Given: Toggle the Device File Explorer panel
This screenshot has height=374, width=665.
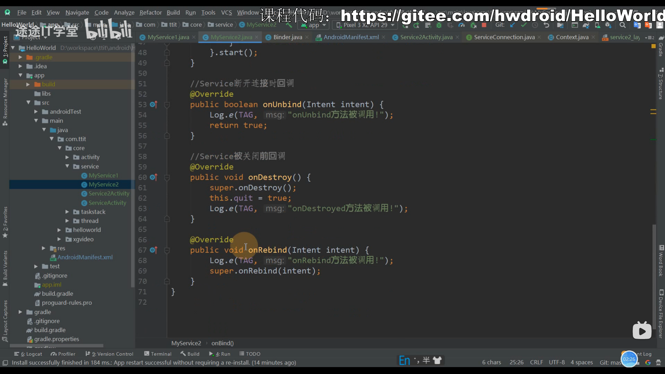Looking at the screenshot, I should 661,314.
